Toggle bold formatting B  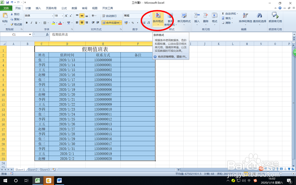click(x=27, y=23)
